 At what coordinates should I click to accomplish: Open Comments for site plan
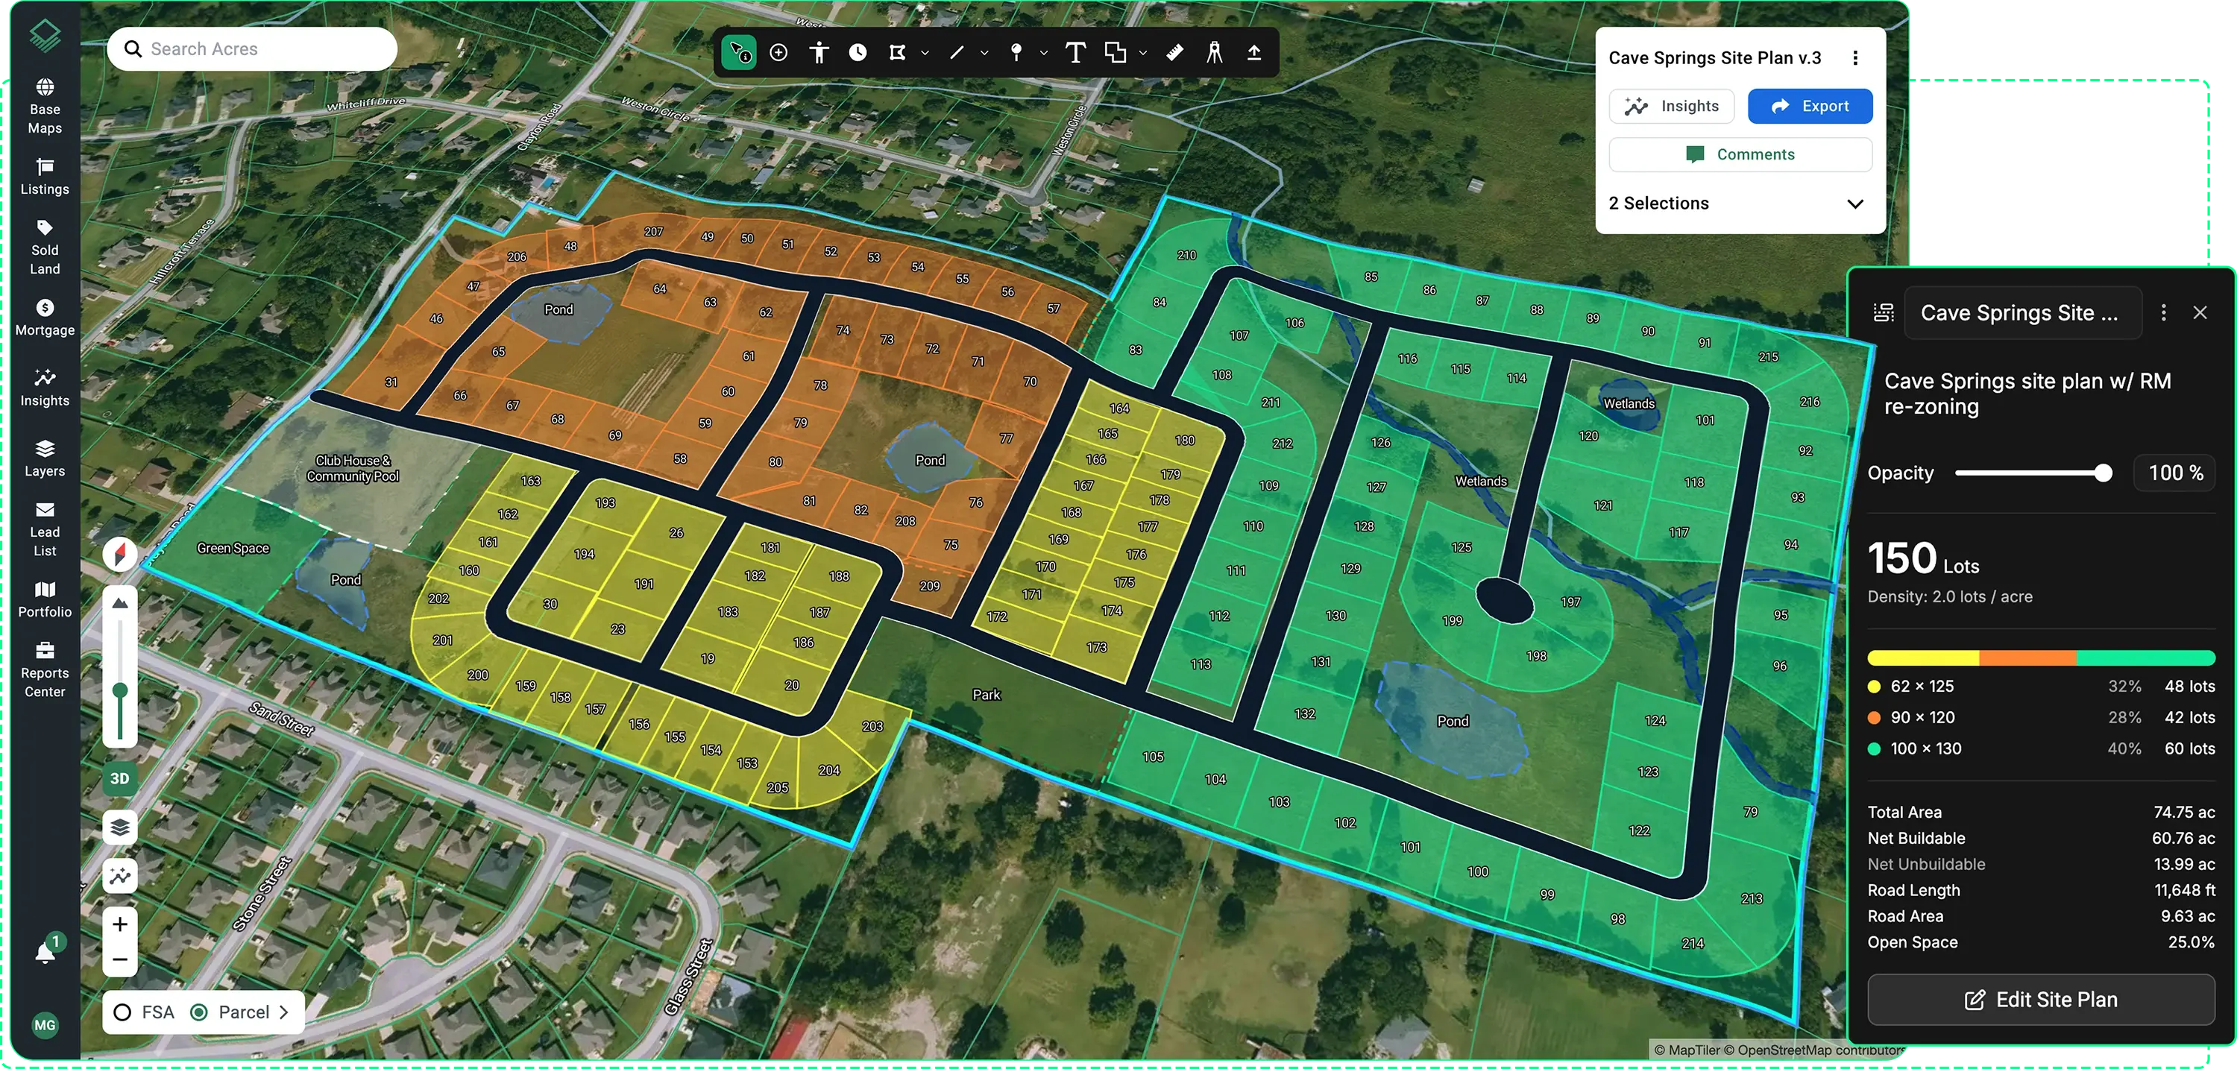[x=1740, y=154]
